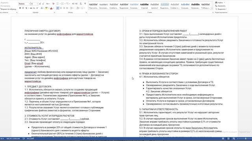The width and height of the screenshot is (252, 141).
Task: Click heading '5. ГАРАНТИИ И ОТВЕТСТВЕННОСТЬ'
Action: point(158,109)
